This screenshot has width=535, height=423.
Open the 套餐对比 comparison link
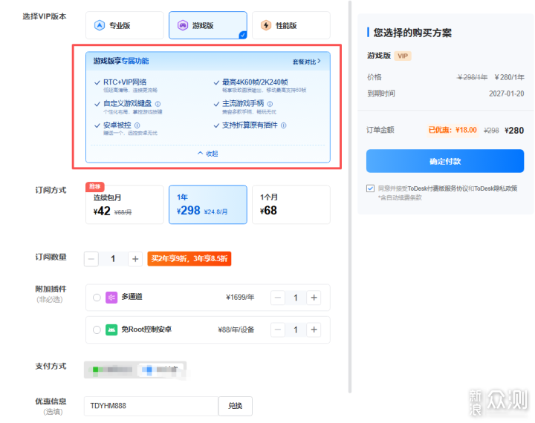pyautogui.click(x=306, y=62)
